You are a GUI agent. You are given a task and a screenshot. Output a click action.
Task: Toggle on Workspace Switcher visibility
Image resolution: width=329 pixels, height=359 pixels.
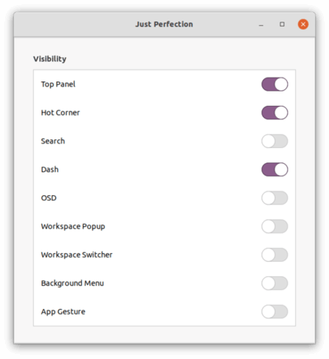pyautogui.click(x=275, y=255)
